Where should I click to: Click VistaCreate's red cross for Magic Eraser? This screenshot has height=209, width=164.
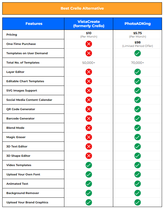(x=89, y=137)
